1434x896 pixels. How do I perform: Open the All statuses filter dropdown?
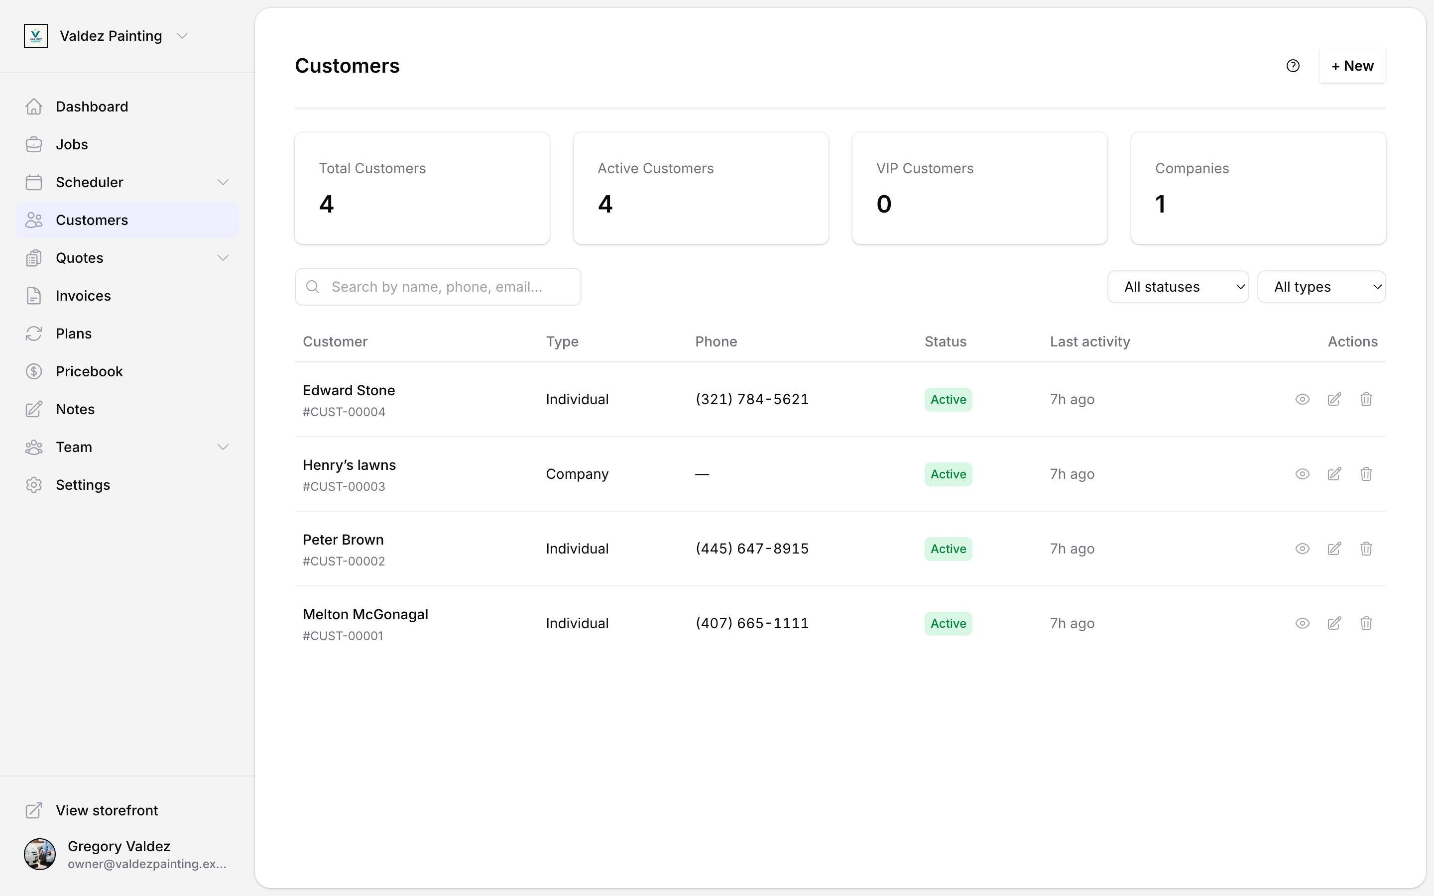1178,287
